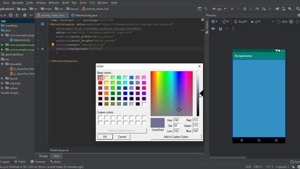This screenshot has width=300, height=169.
Task: Click Add to Custom Colors button
Action: (176, 137)
